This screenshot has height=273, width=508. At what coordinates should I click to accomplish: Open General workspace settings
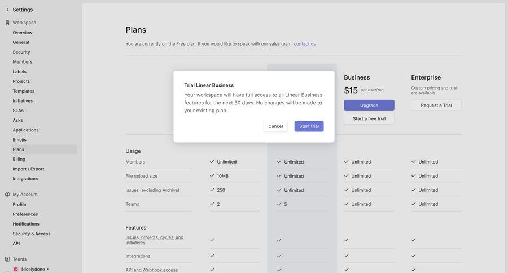point(21,42)
